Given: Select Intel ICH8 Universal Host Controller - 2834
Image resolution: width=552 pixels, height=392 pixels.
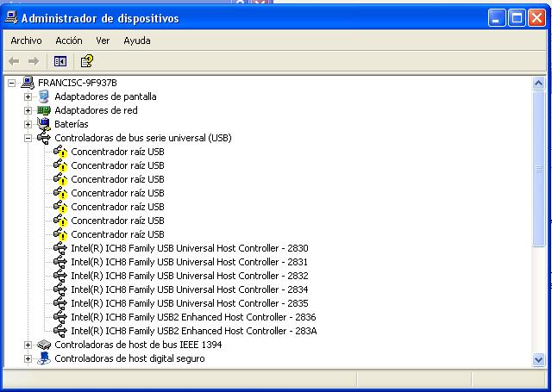Looking at the screenshot, I should [190, 289].
